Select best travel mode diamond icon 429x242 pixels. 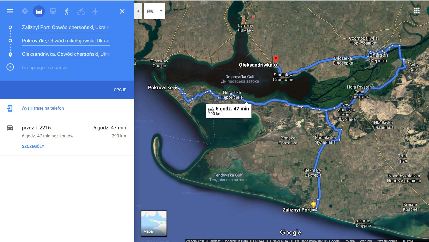pos(25,11)
